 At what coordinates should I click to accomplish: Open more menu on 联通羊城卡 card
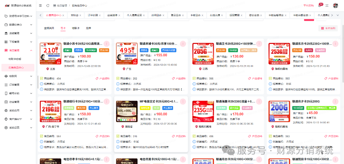[x=183, y=44]
